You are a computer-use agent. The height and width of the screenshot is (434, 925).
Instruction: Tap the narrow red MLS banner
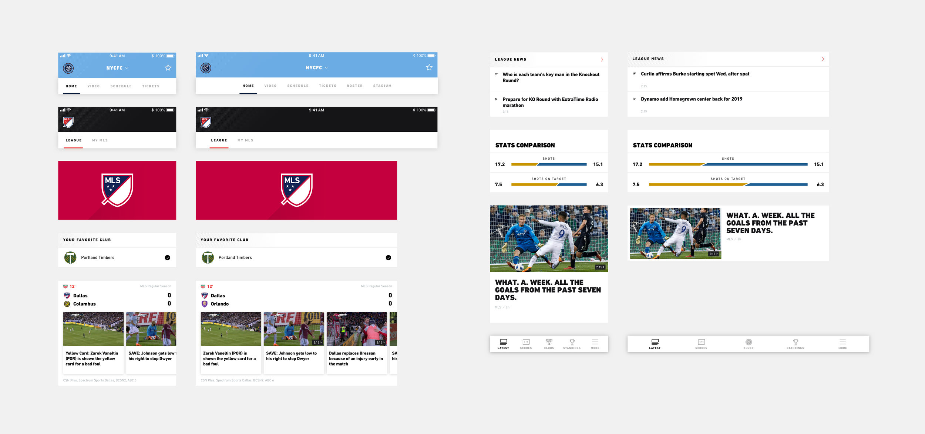coord(117,190)
